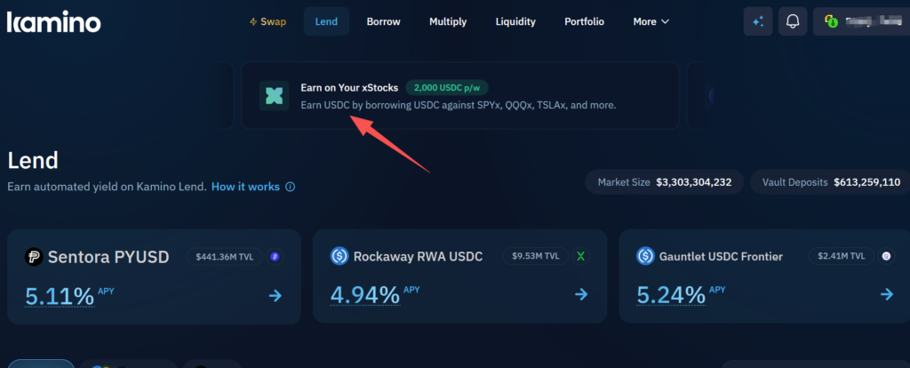
Task: Click the xStocks promo banner icon
Action: click(274, 96)
